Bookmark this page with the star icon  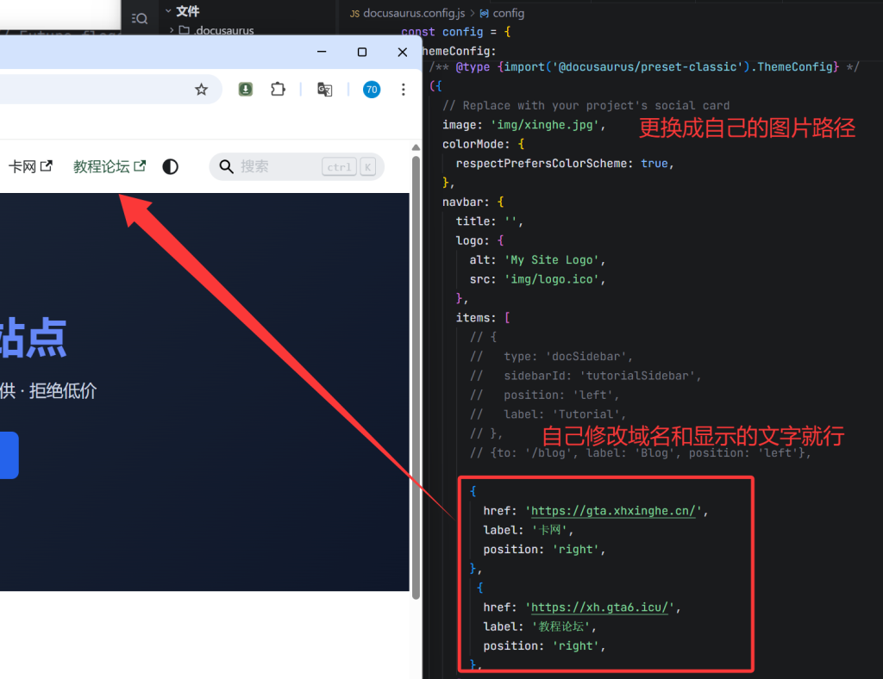201,90
